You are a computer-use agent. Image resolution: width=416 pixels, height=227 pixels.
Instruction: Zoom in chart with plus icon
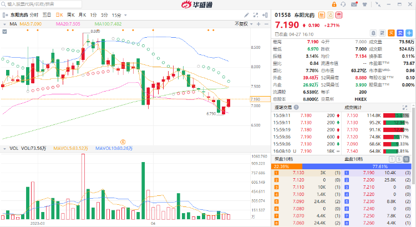pyautogui.click(x=258, y=24)
